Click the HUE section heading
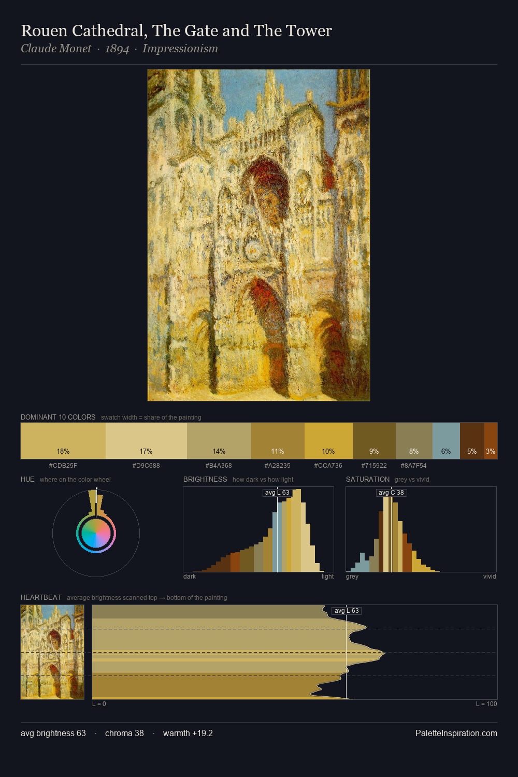Screen dimensions: 518x777 (27, 479)
